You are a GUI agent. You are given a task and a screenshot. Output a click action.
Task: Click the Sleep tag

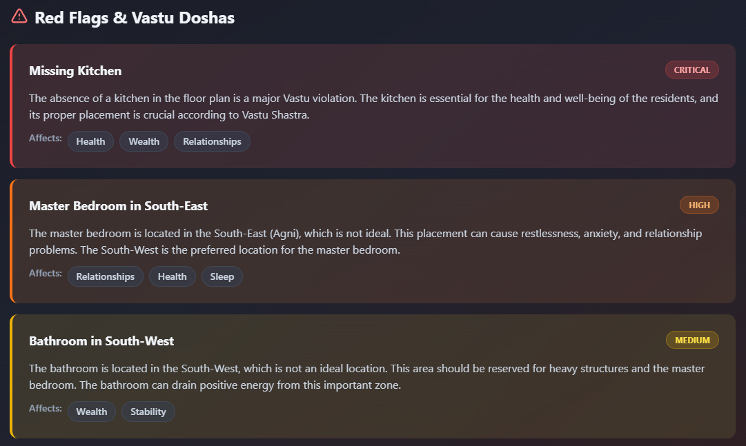pyautogui.click(x=222, y=276)
